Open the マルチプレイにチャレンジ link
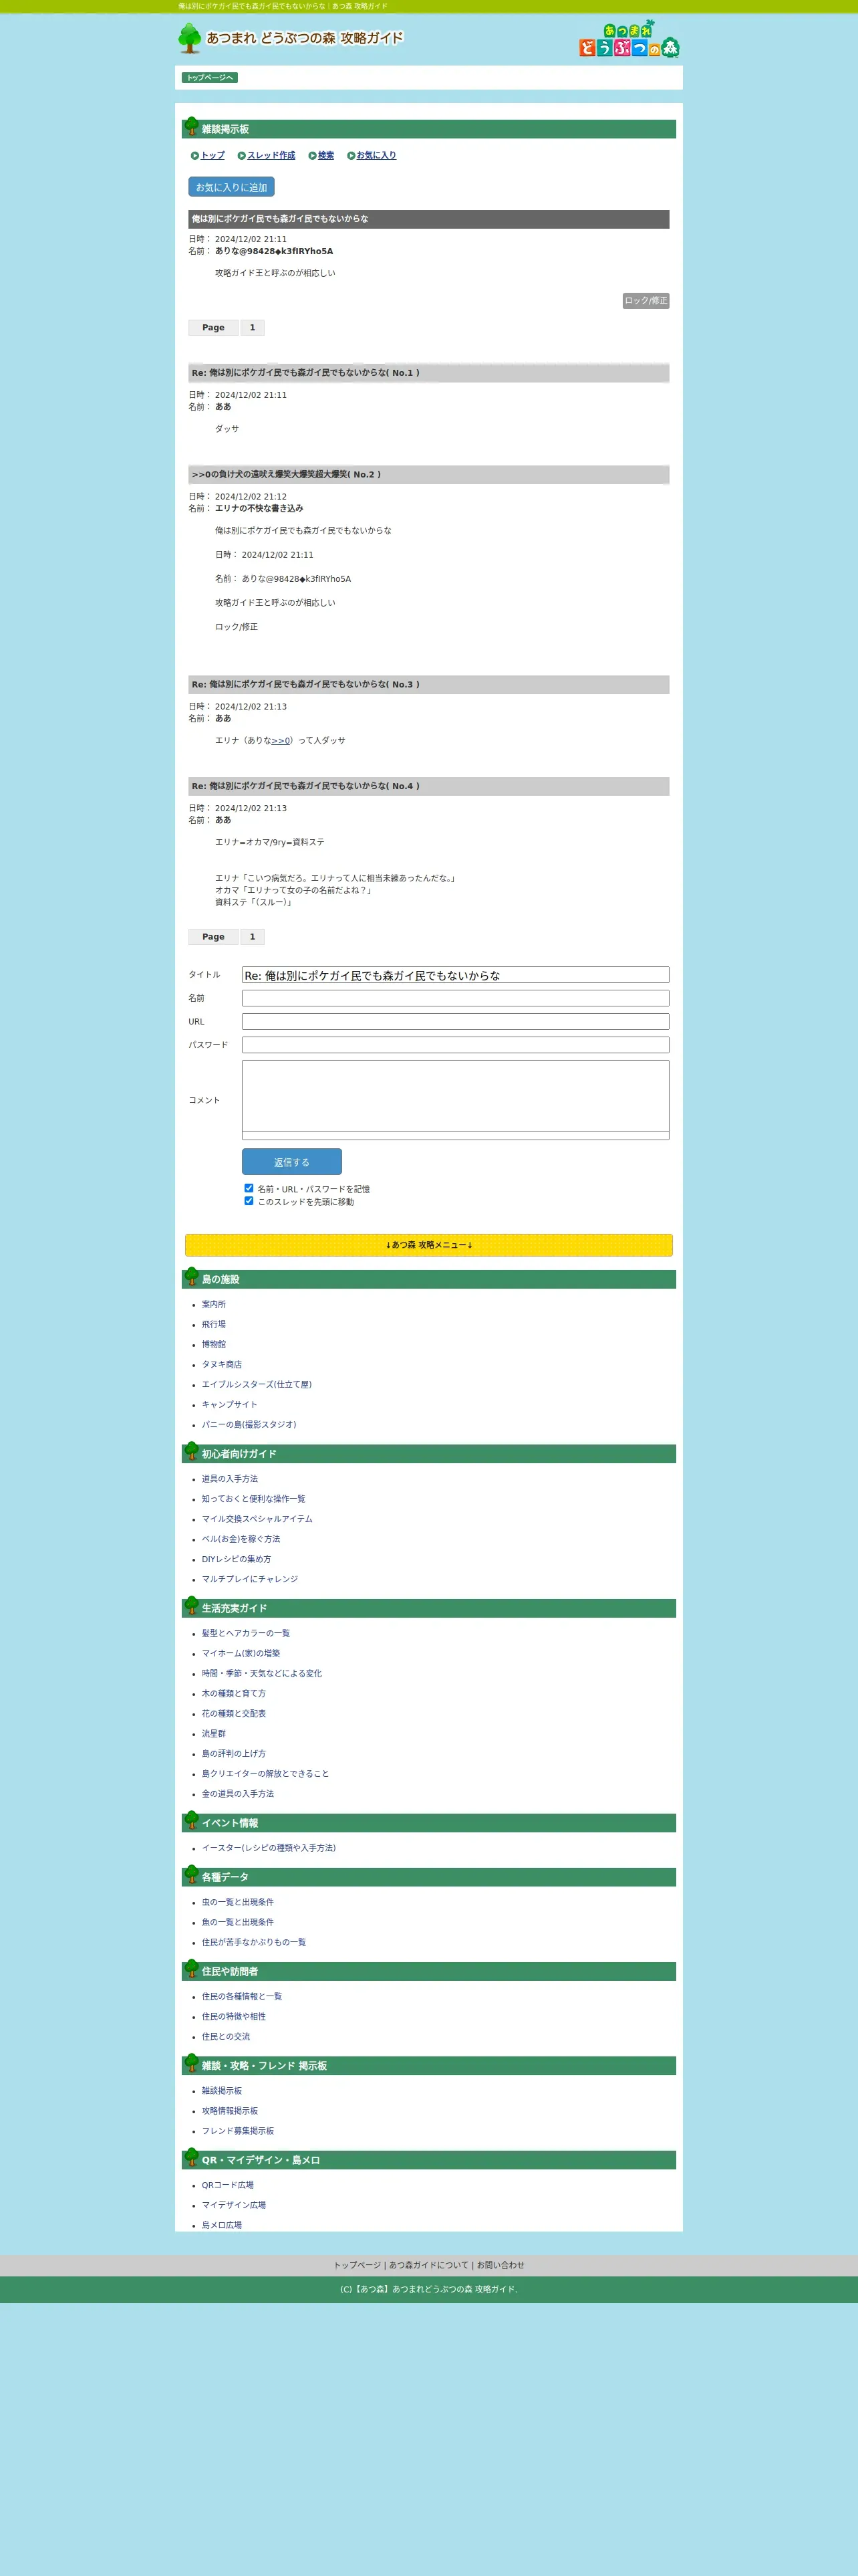 (x=250, y=1579)
